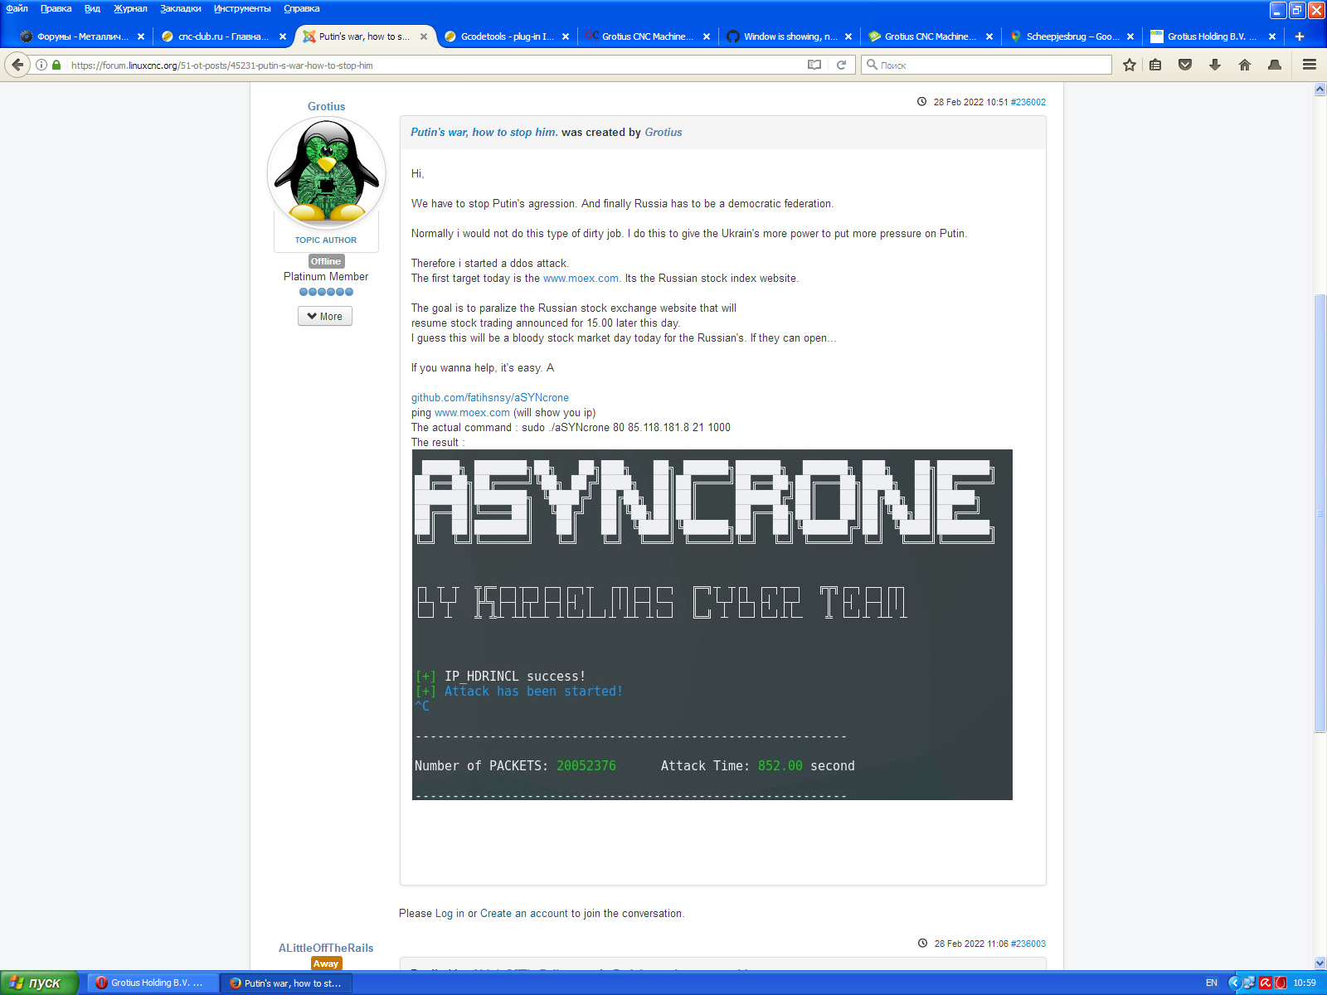Open the Firefox hamburger menu
The height and width of the screenshot is (995, 1327).
tap(1310, 65)
